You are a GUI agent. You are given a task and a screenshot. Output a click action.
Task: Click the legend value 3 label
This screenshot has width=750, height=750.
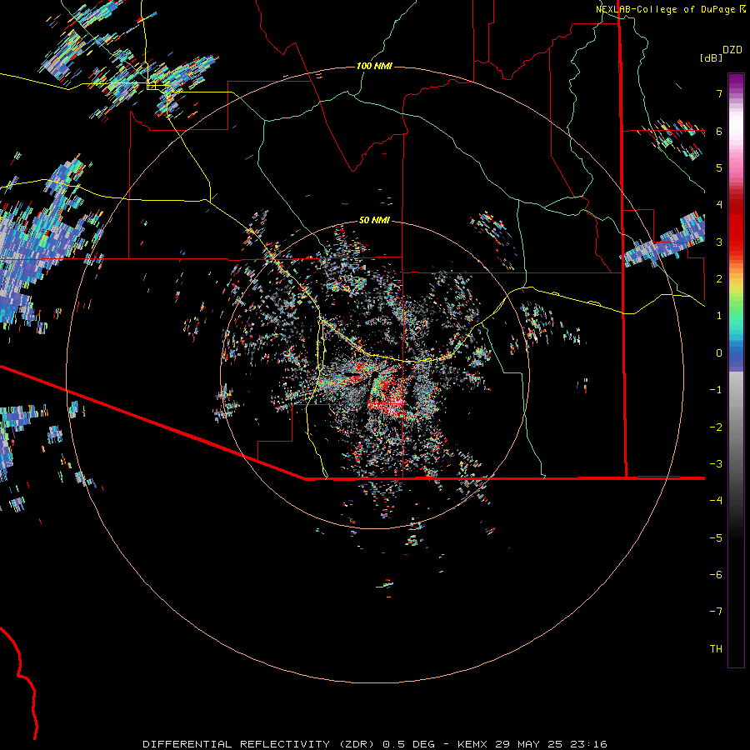(719, 242)
